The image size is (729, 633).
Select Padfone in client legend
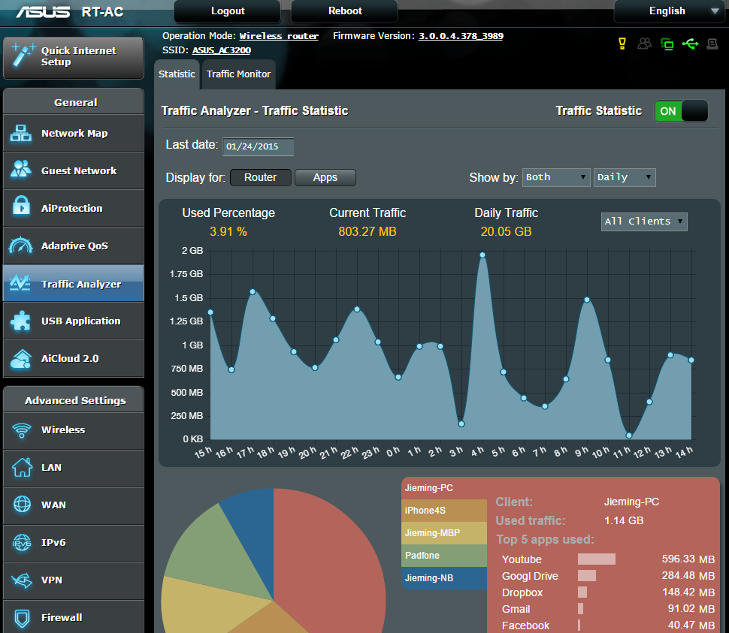[444, 556]
